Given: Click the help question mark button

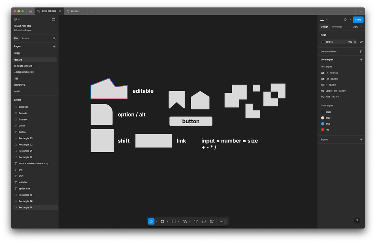Looking at the screenshot, I should click(357, 221).
